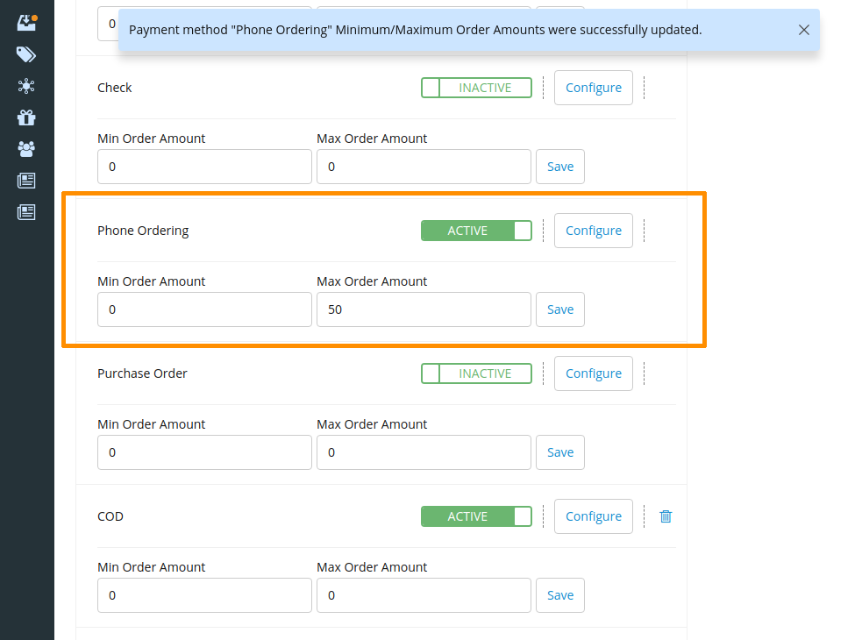Image resolution: width=862 pixels, height=640 pixels.
Task: Click the gift box icon in sidebar
Action: pos(26,117)
